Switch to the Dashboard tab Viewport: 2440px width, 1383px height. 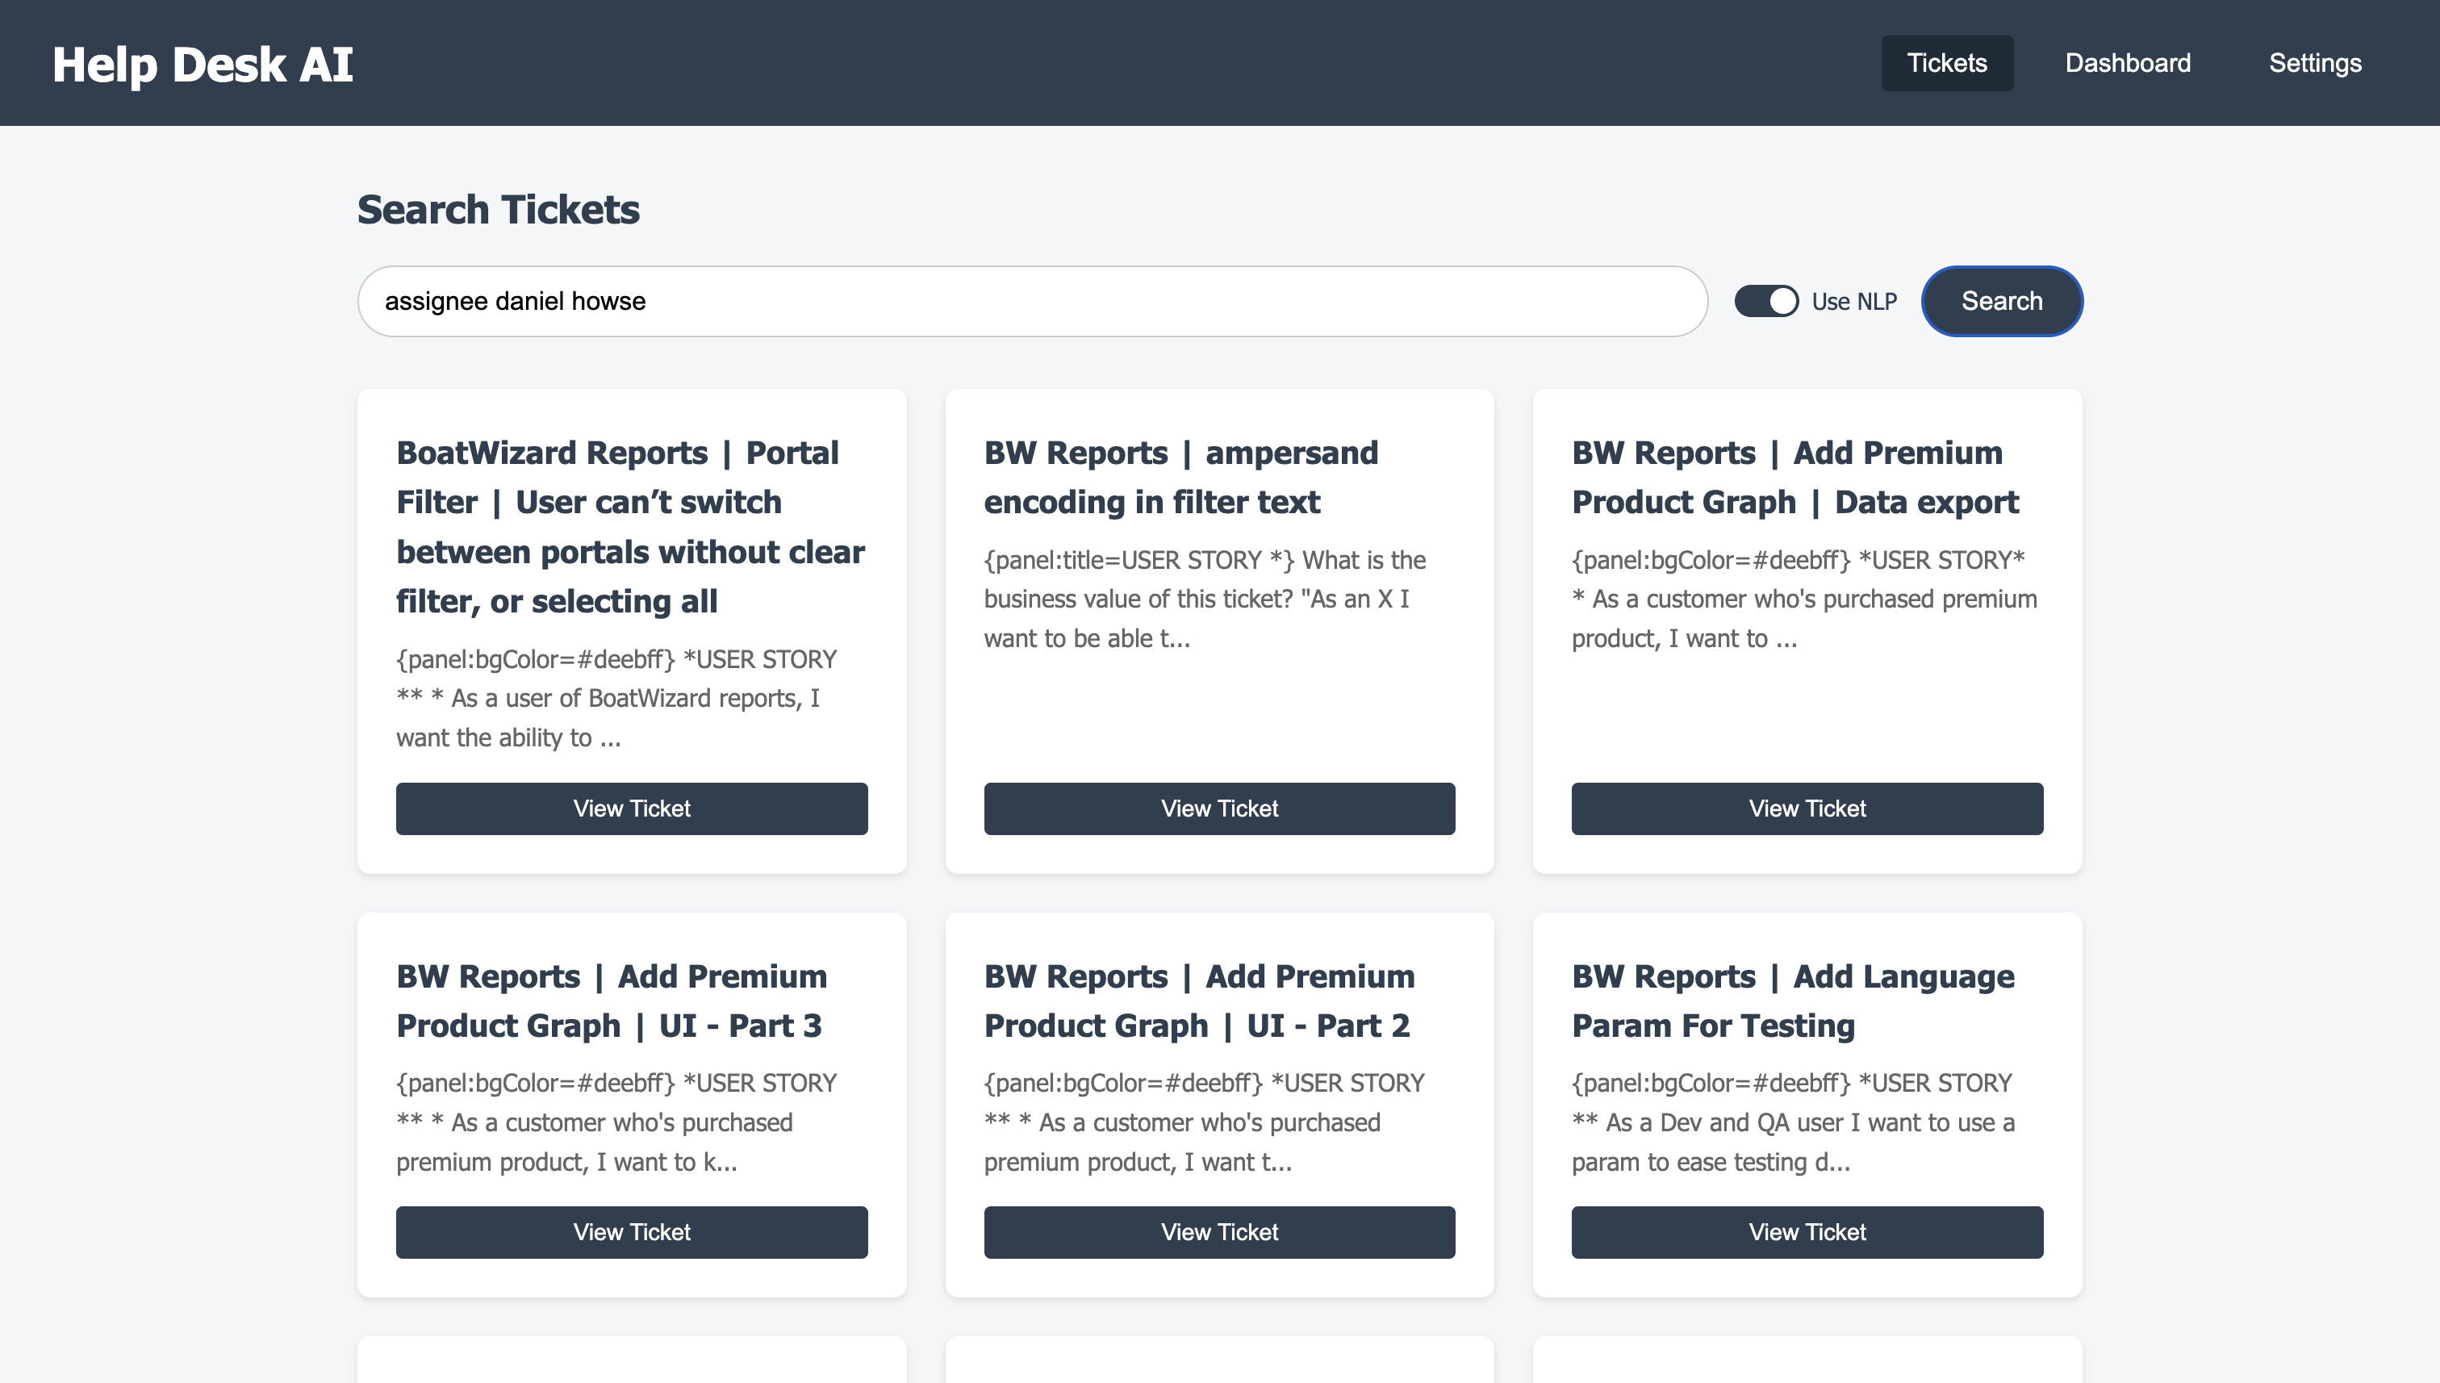(x=2127, y=63)
